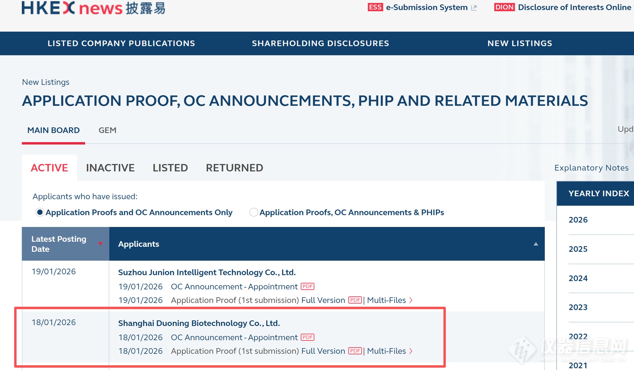
Task: Open Shanghai Duoning Biotechnology applicant link
Action: (x=199, y=323)
